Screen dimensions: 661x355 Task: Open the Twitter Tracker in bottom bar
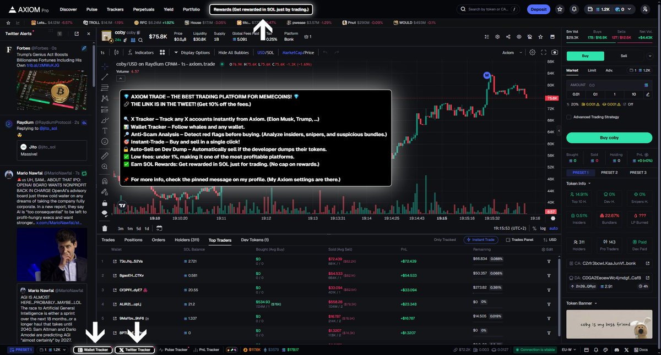point(134,350)
